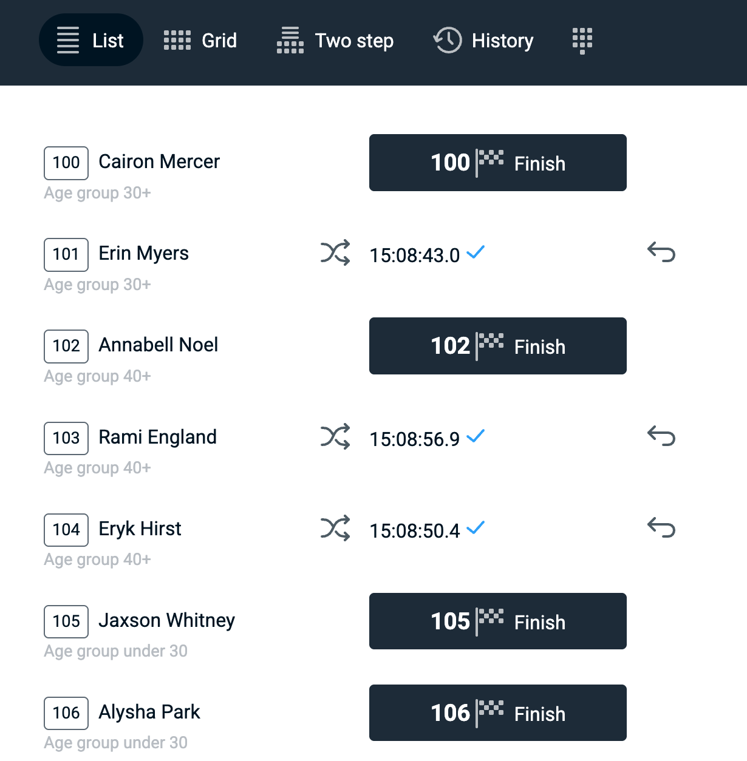This screenshot has height=761, width=747.
Task: Click the History clock icon
Action: 448,41
